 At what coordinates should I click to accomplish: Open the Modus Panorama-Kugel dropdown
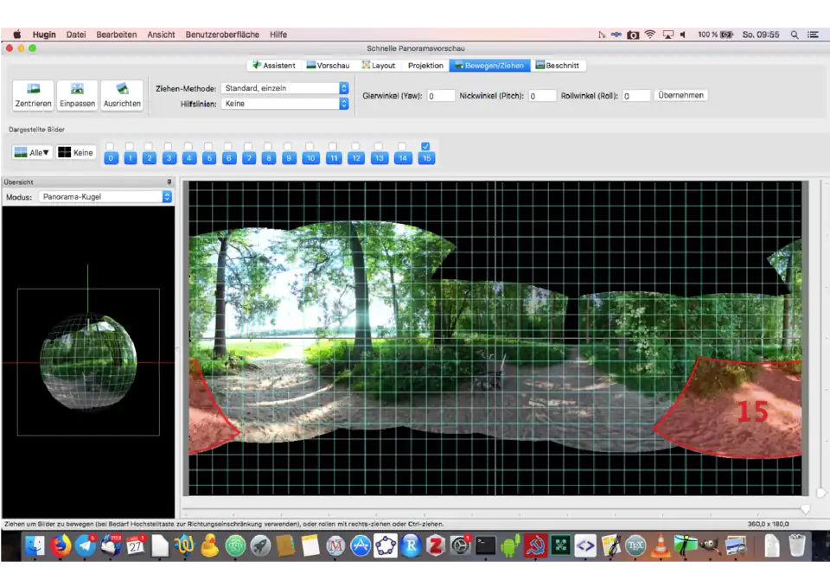(x=105, y=197)
